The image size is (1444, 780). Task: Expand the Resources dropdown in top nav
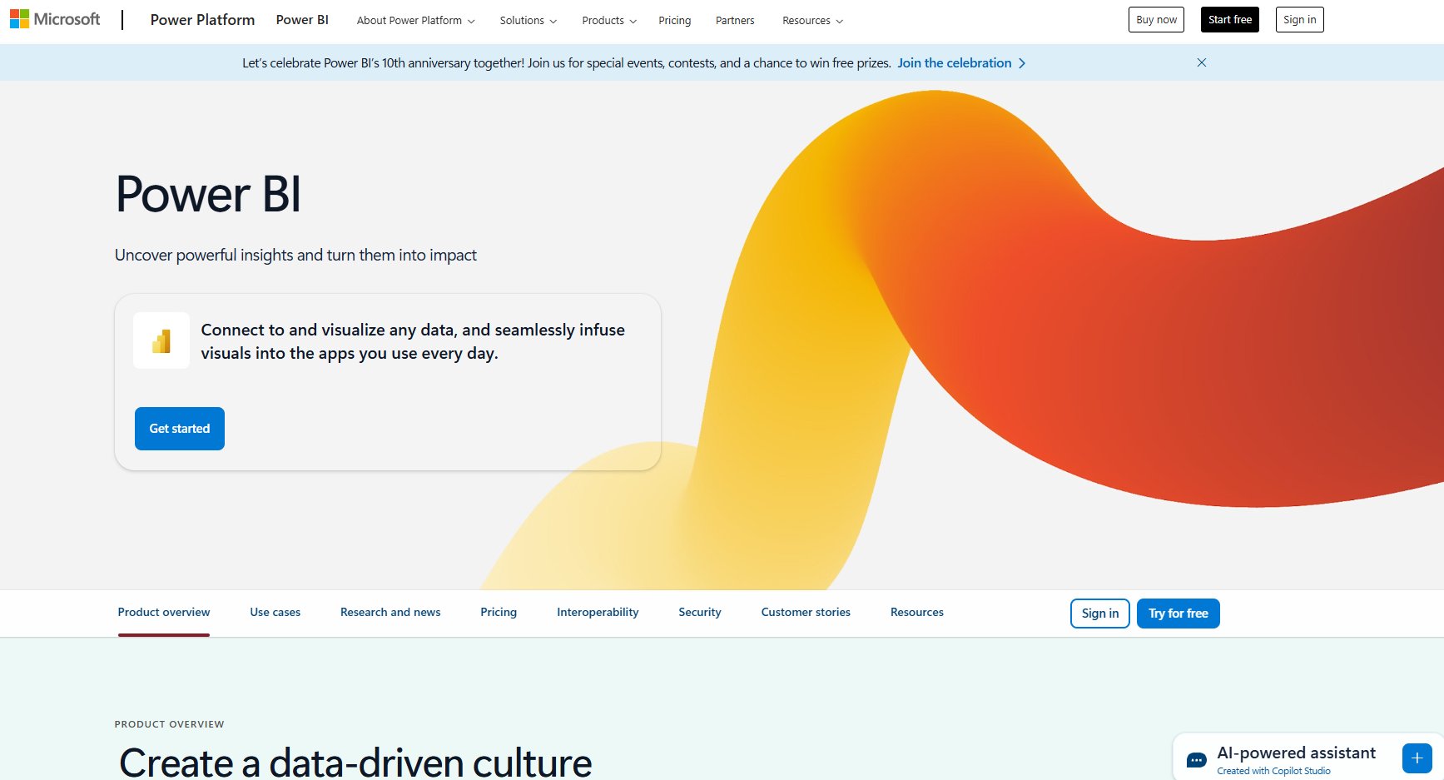[x=812, y=20]
